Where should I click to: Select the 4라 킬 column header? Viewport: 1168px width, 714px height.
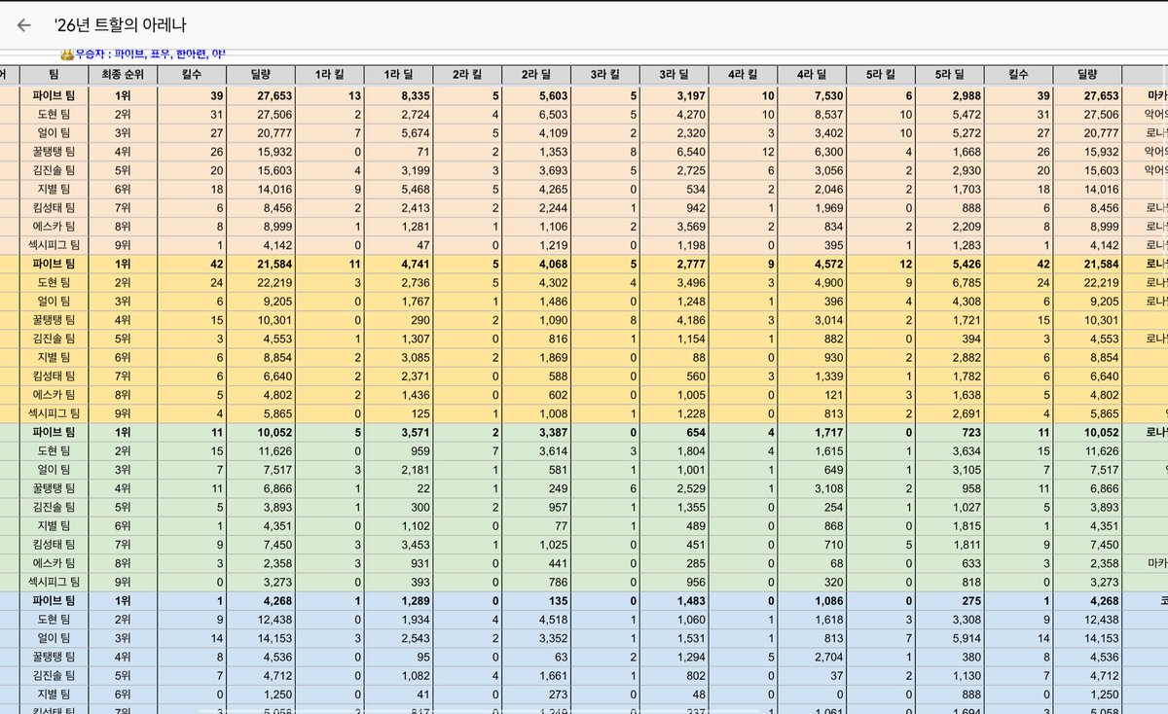pyautogui.click(x=744, y=74)
